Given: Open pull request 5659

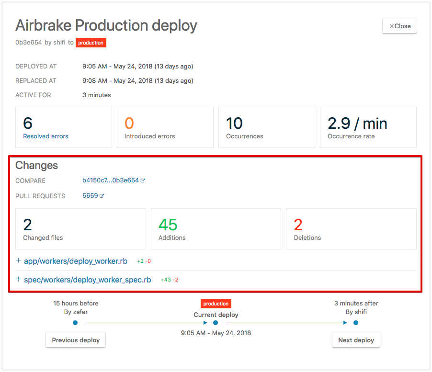Looking at the screenshot, I should [x=90, y=195].
